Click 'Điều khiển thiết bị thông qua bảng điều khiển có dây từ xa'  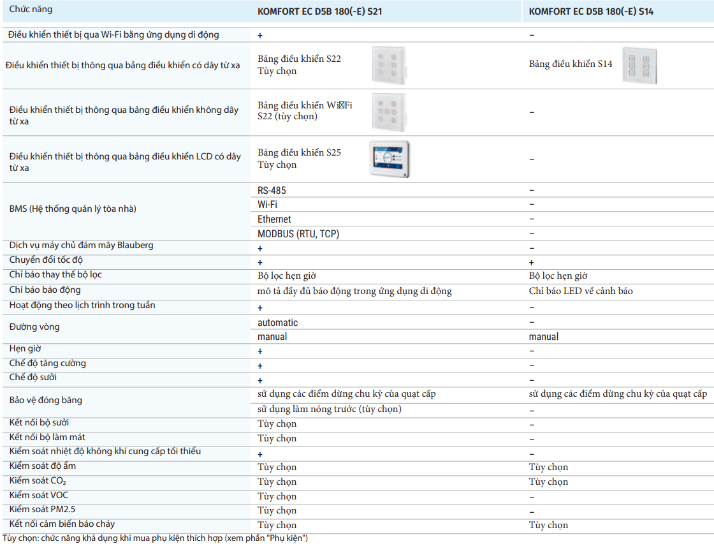(122, 65)
